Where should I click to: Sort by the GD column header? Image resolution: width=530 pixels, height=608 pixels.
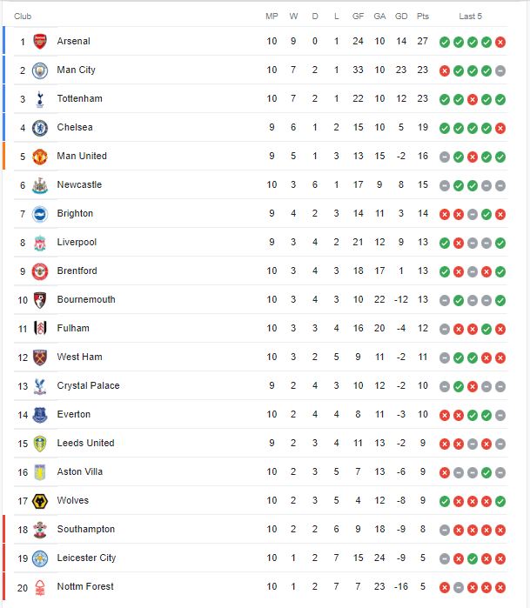click(x=401, y=17)
